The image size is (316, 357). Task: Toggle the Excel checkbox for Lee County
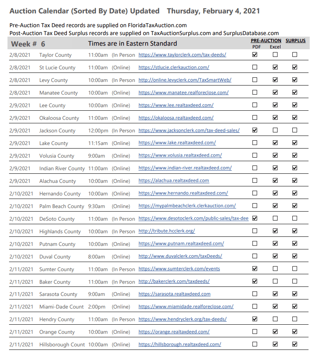[275, 105]
